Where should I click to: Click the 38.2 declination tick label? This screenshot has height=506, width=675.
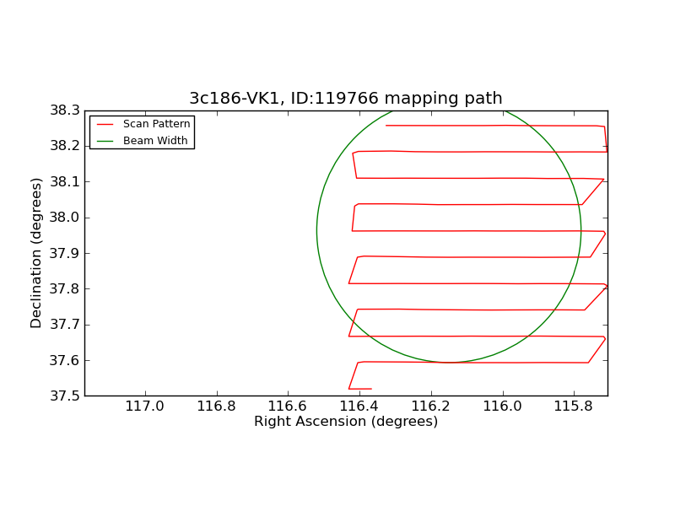(x=65, y=146)
